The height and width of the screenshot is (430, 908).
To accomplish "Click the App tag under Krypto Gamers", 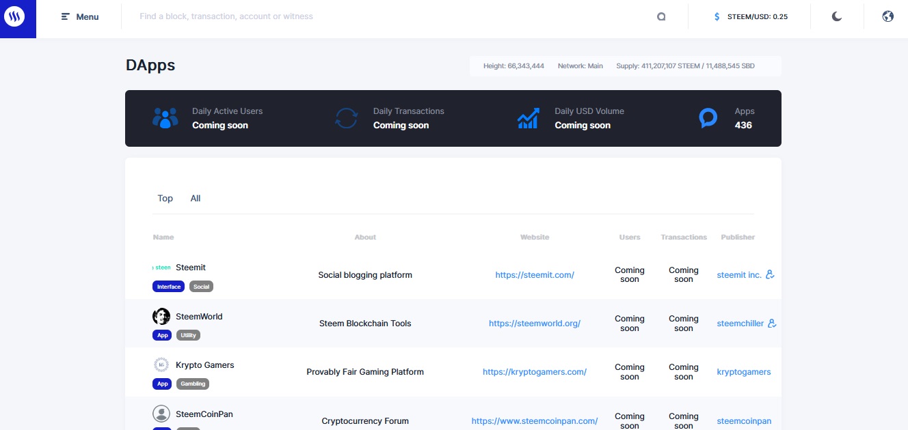I will point(163,384).
